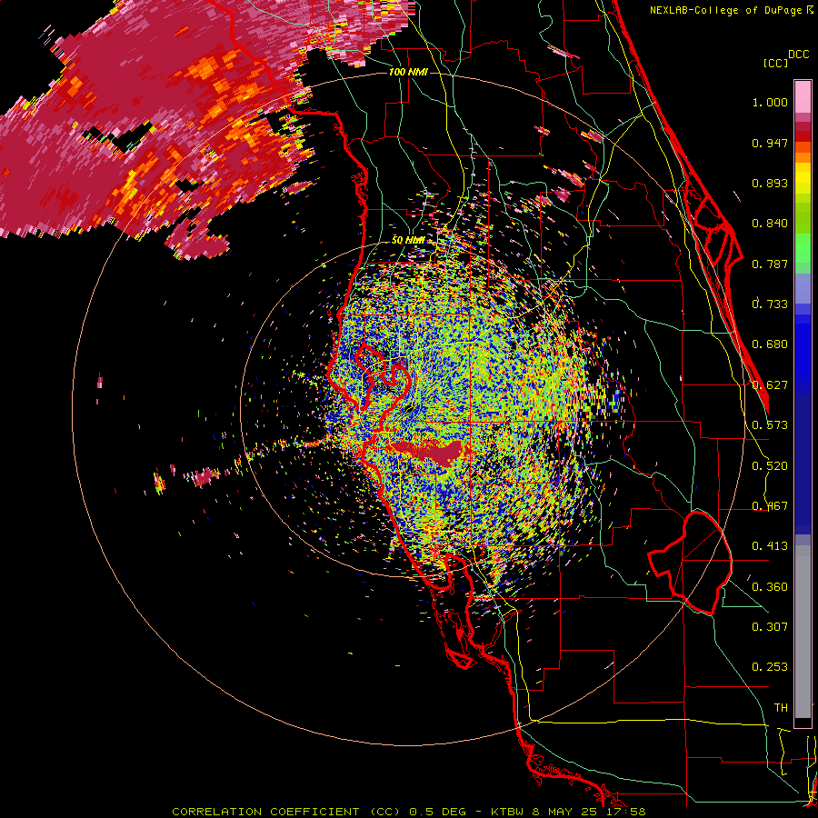Pick the light pink top segment of the color bar
The image size is (818, 818).
tap(803, 97)
